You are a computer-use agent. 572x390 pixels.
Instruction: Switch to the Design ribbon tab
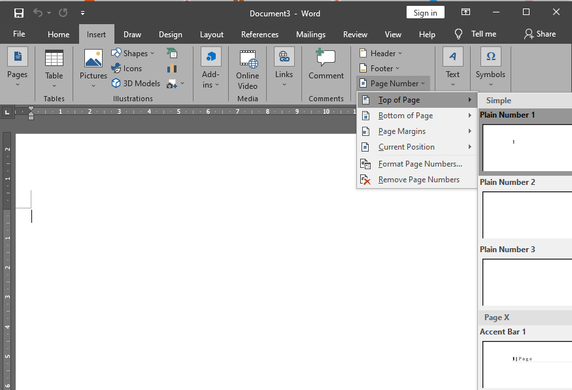pos(171,35)
